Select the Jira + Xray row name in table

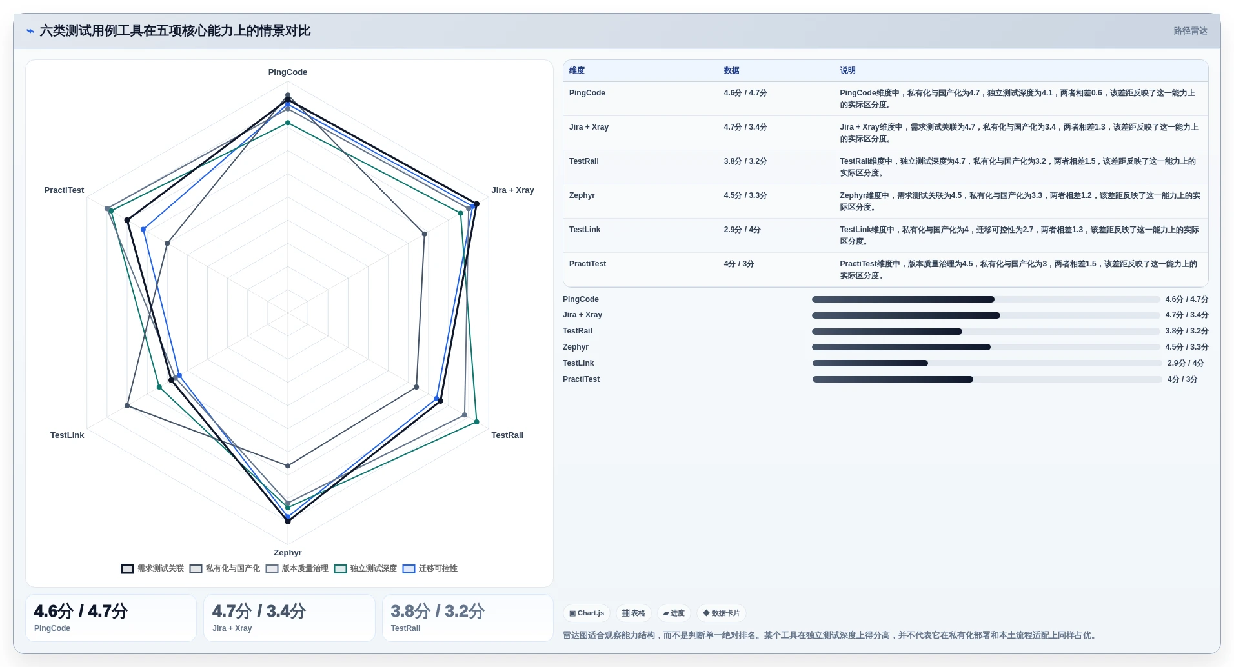pos(589,127)
